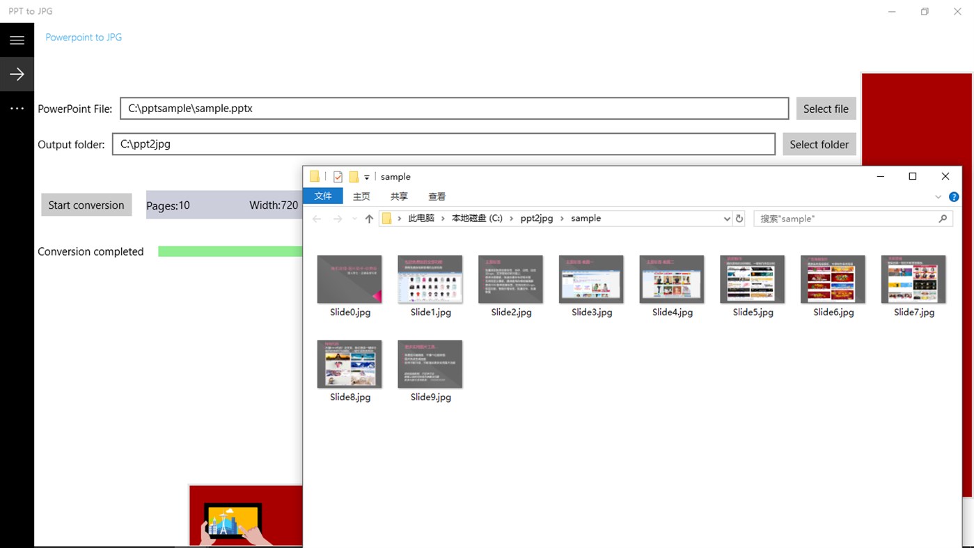This screenshot has height=548, width=974.
Task: Open the 查看 ribbon tab
Action: (x=437, y=196)
